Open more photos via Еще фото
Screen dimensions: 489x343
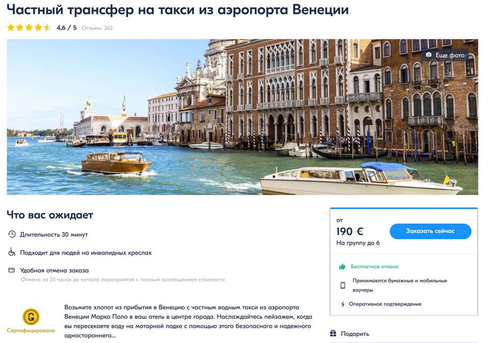pyautogui.click(x=445, y=55)
